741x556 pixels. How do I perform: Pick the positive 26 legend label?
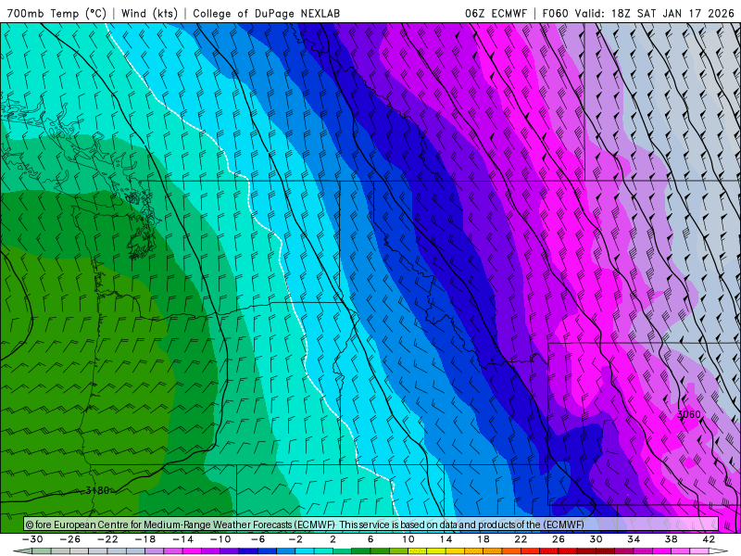559,539
